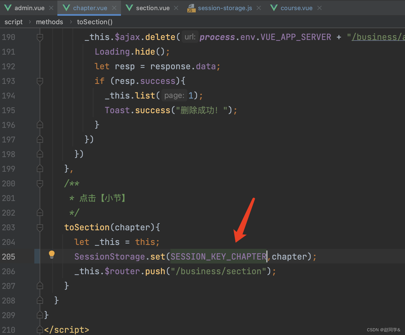This screenshot has width=405, height=335.
Task: Click the $router.push call
Action: click(135, 271)
